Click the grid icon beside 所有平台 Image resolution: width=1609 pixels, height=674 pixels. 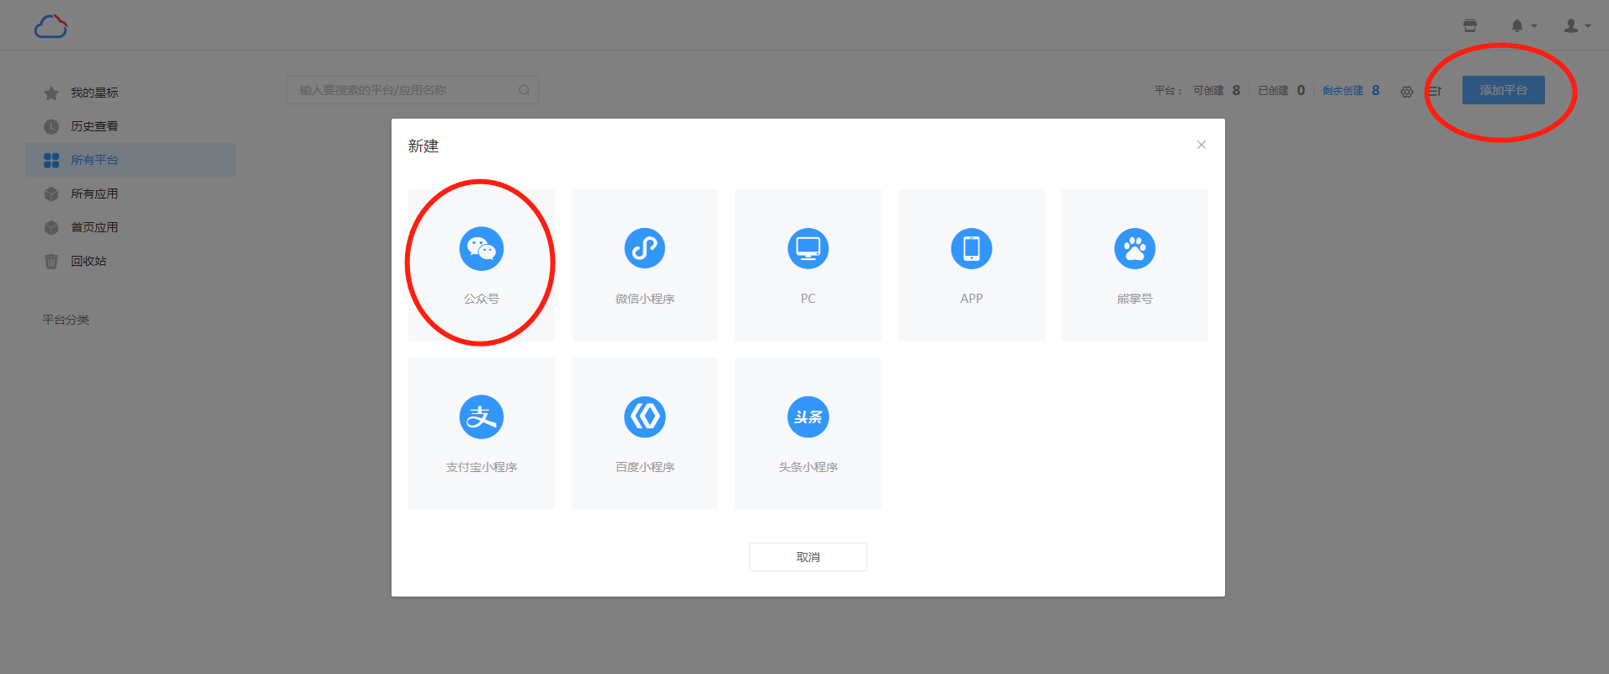[51, 160]
